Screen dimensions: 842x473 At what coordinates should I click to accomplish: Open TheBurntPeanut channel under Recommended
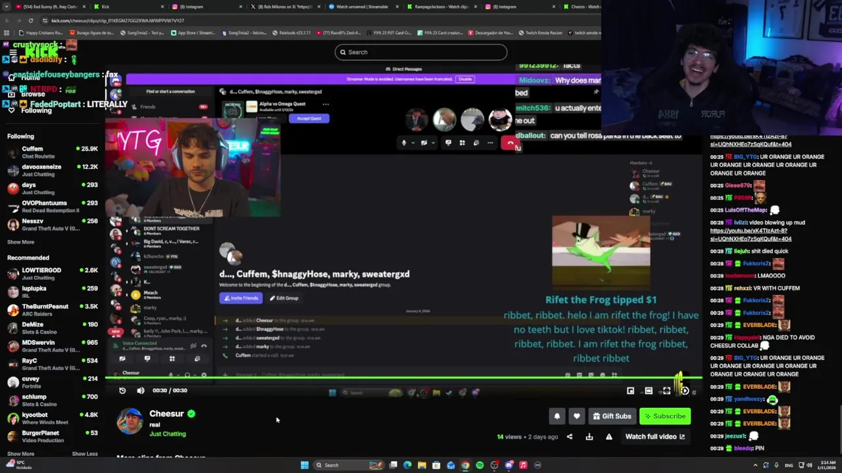pyautogui.click(x=53, y=309)
